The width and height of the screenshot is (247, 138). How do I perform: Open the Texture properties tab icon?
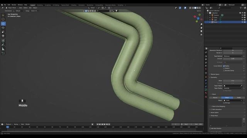point(206,97)
